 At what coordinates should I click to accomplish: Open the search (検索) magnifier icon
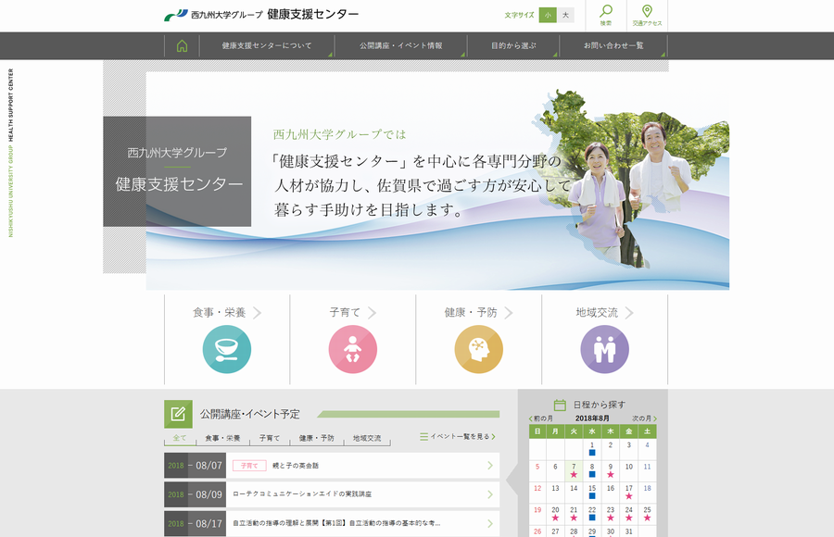click(x=606, y=15)
